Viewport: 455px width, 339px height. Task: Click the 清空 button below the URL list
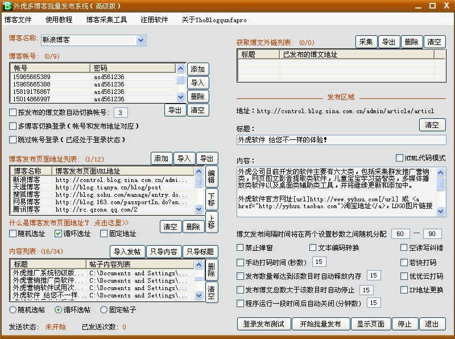[171, 226]
